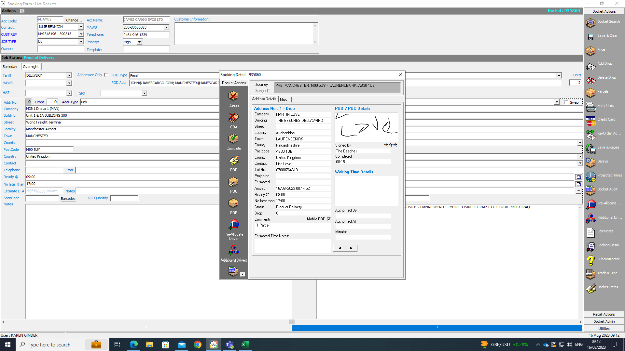Open the Credit Card icon
The image size is (625, 351).
(590, 120)
